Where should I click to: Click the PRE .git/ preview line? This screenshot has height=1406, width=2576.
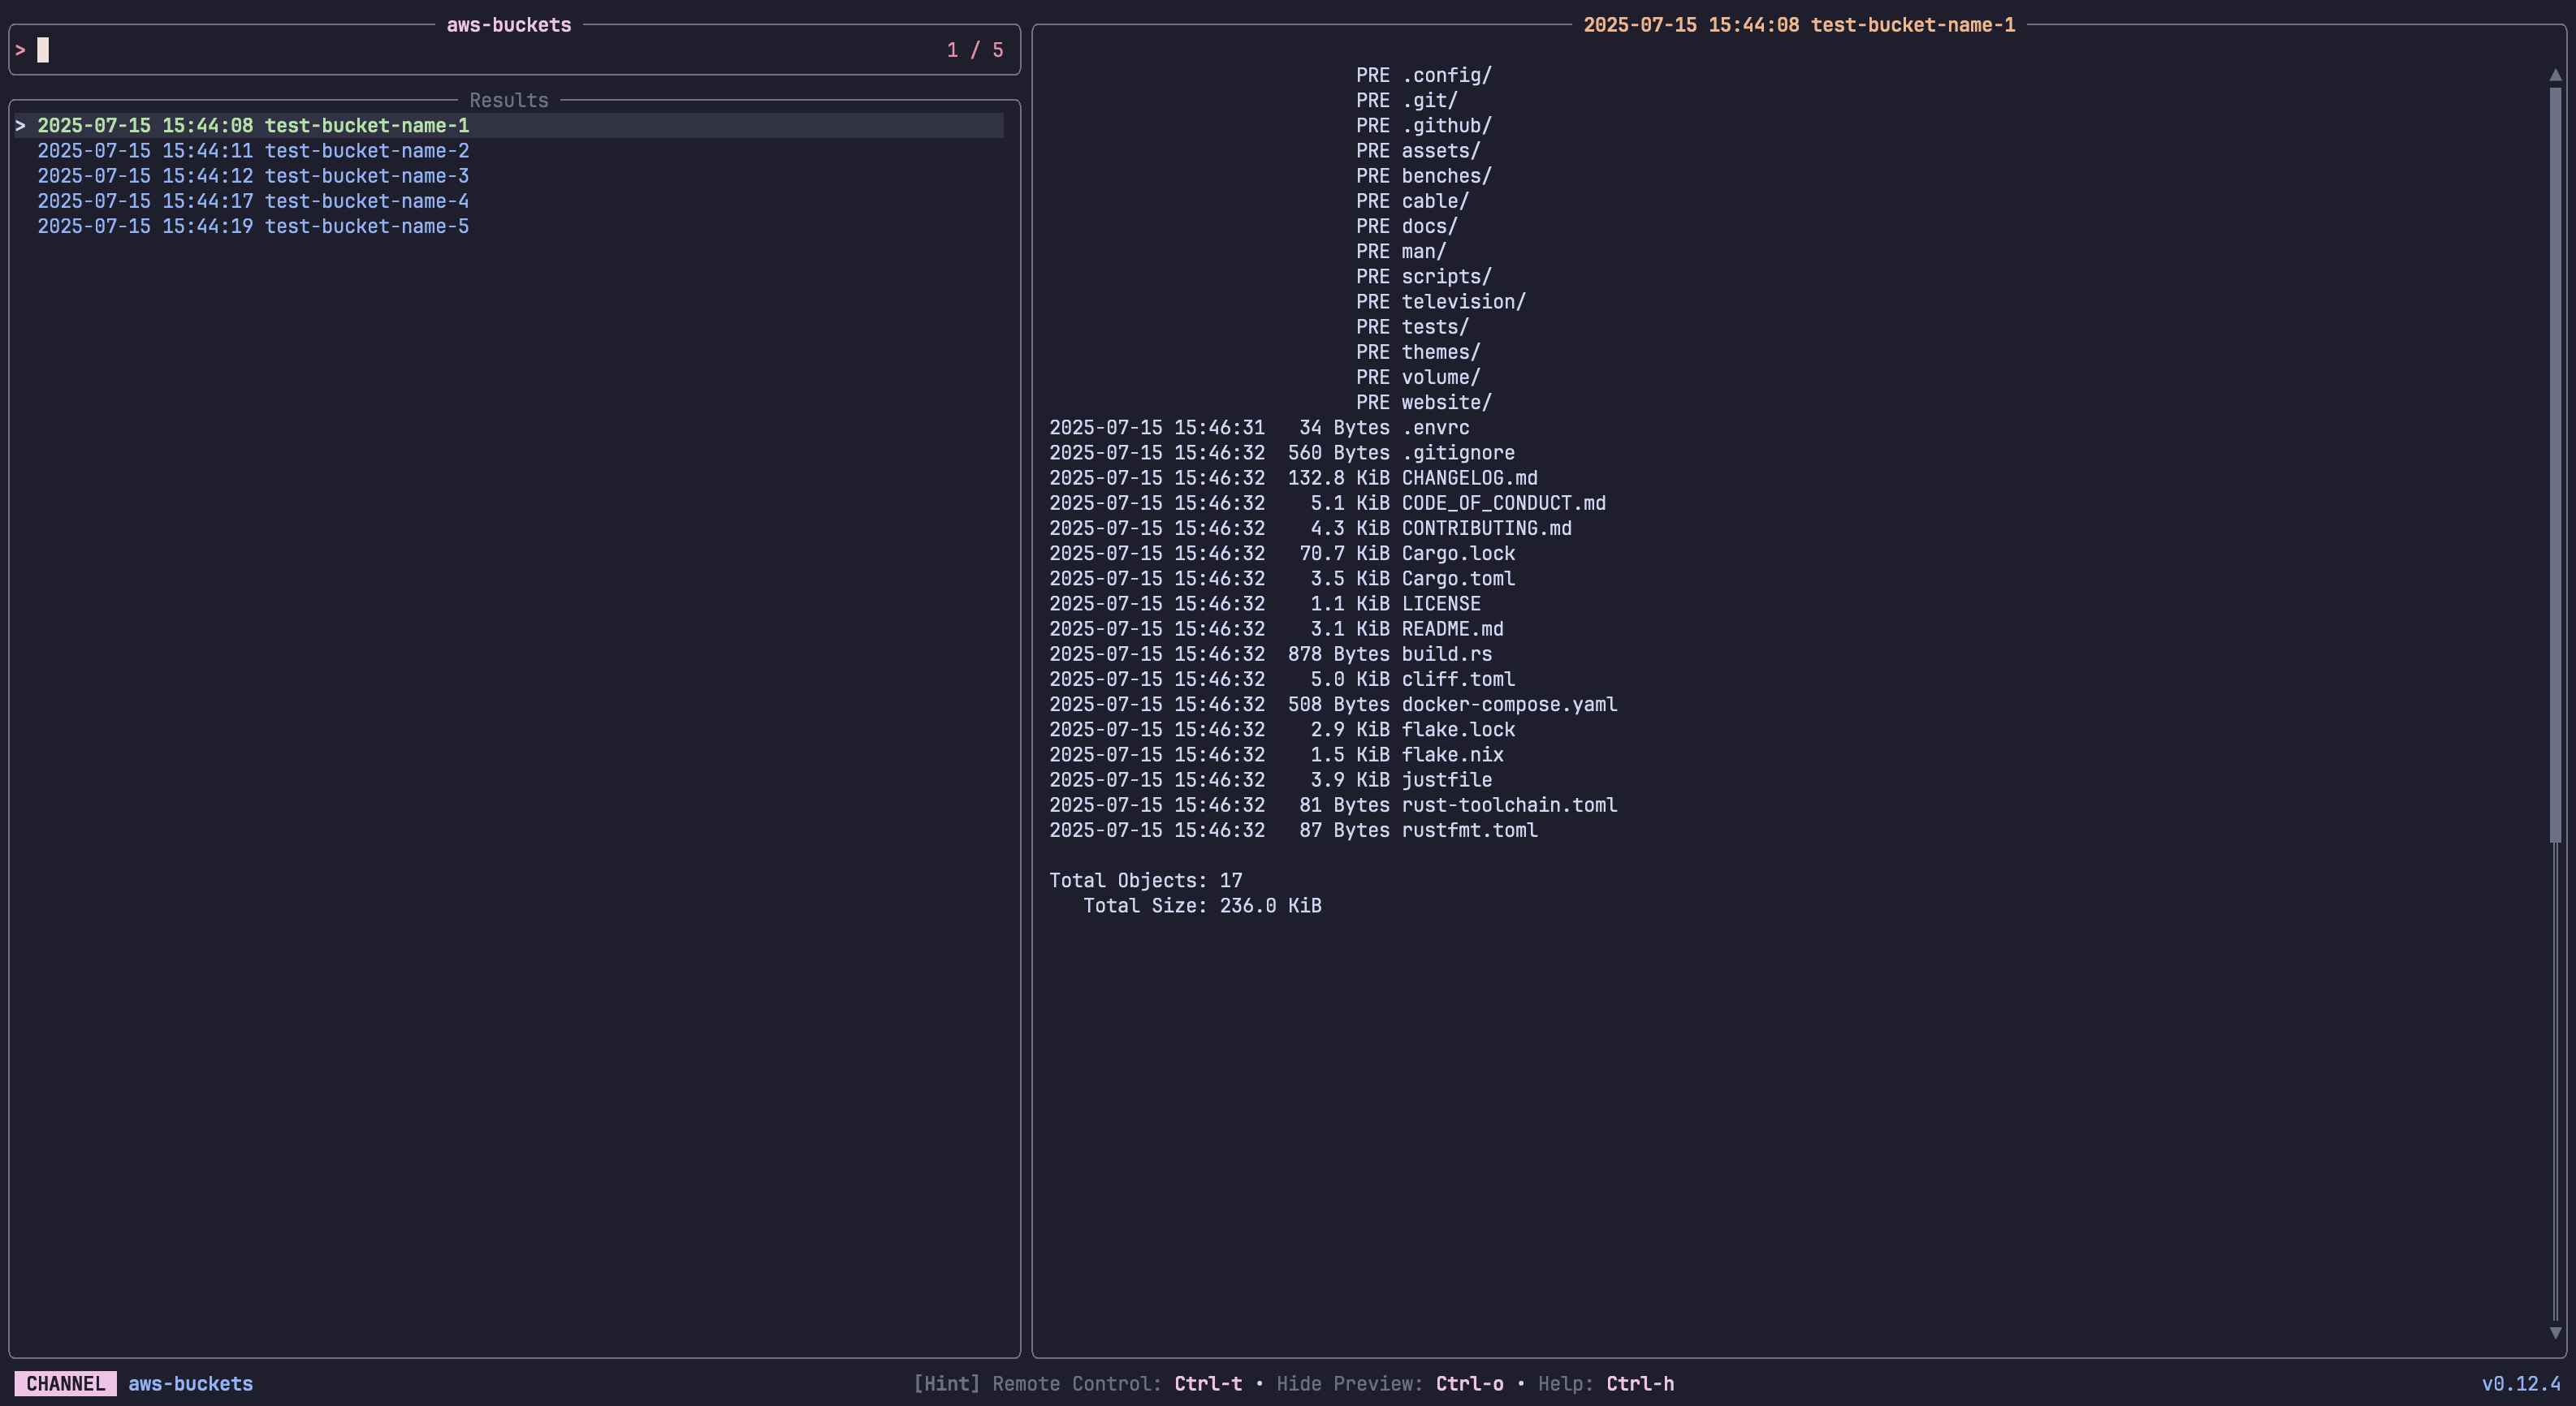coord(1407,101)
